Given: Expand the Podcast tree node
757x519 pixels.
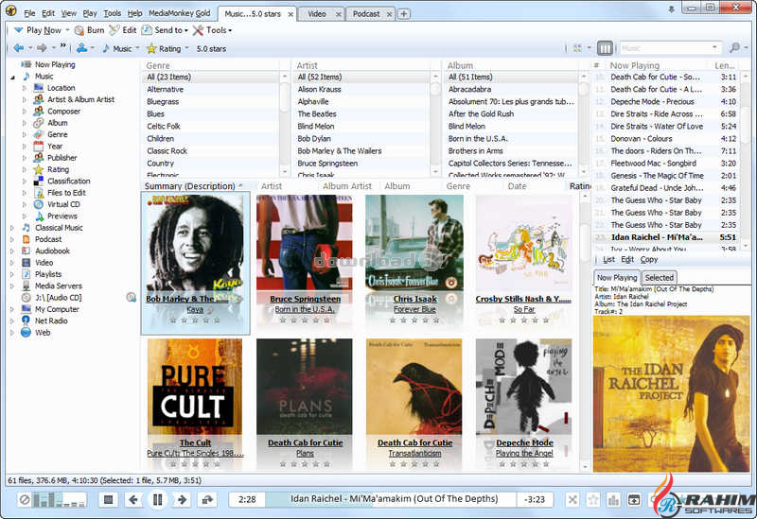Looking at the screenshot, I should pos(13,239).
